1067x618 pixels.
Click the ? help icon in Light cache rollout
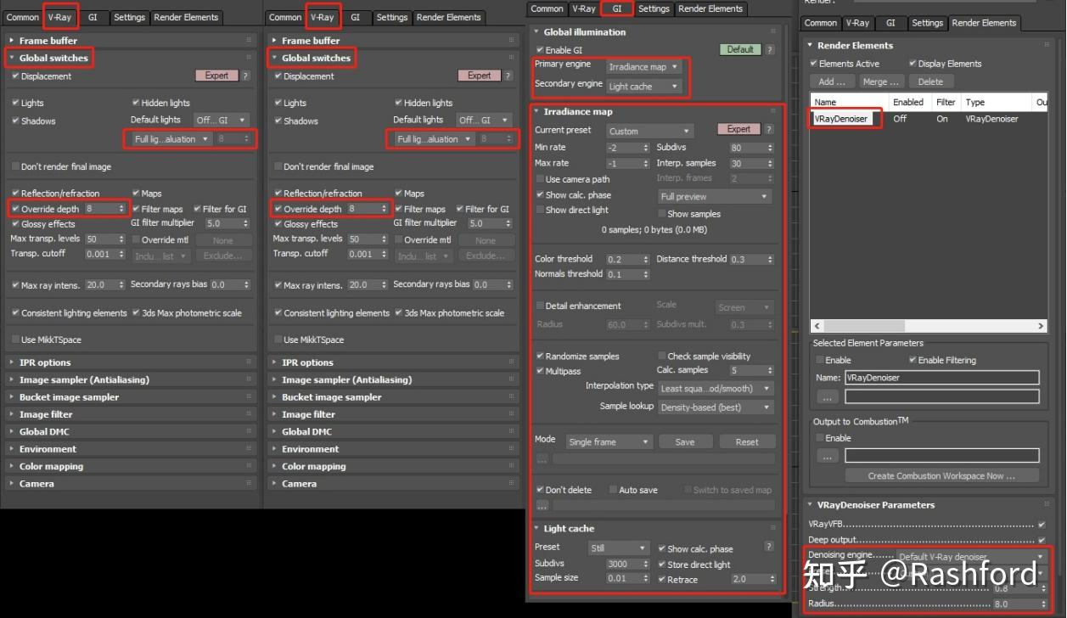pos(770,547)
